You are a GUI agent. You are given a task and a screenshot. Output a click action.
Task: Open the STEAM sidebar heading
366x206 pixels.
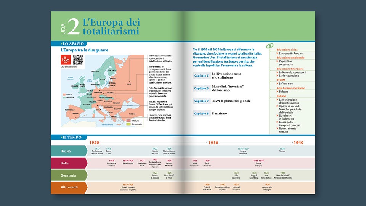(281, 80)
